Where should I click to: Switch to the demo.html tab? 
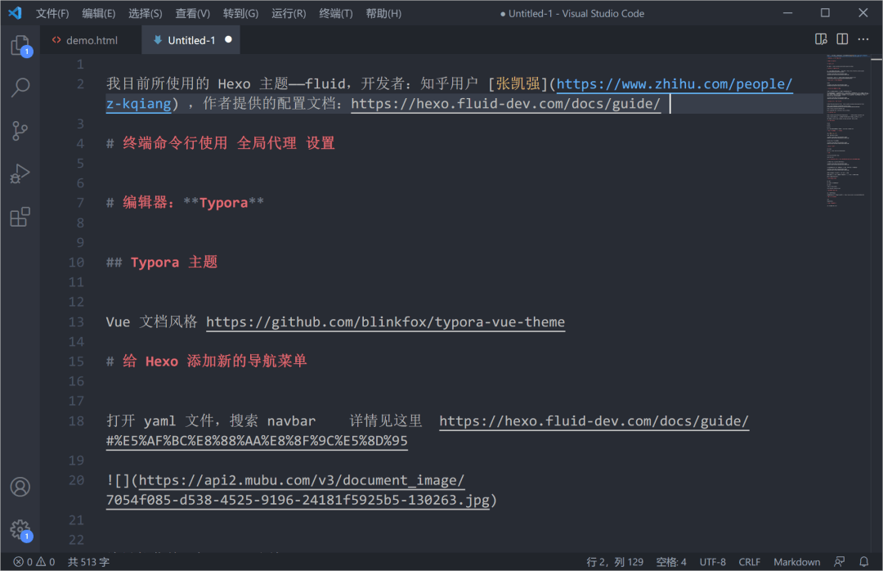[x=91, y=40]
